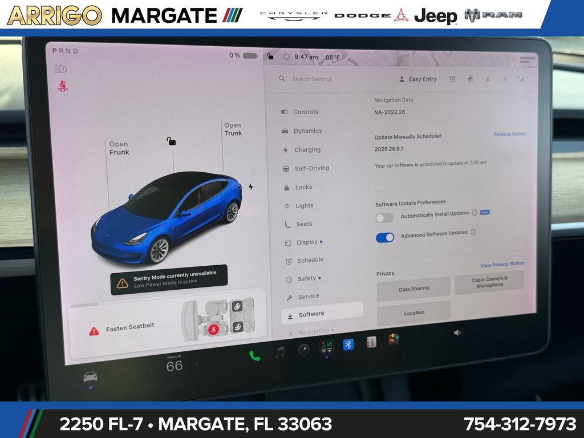This screenshot has width=584, height=438.
Task: Tap Cabin Camera & Microphone button
Action: point(489,282)
